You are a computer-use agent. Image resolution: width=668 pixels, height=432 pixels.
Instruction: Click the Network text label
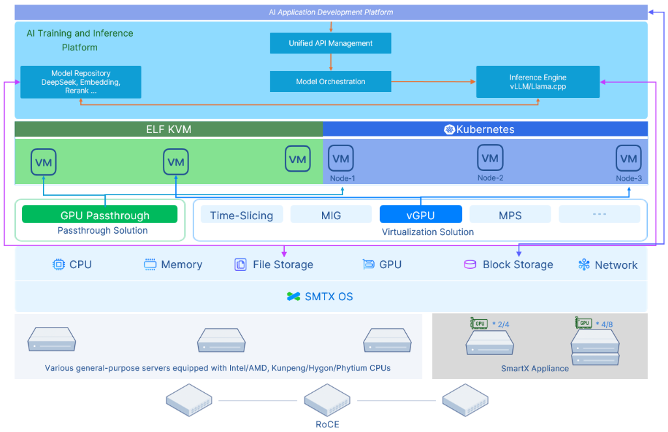point(616,265)
